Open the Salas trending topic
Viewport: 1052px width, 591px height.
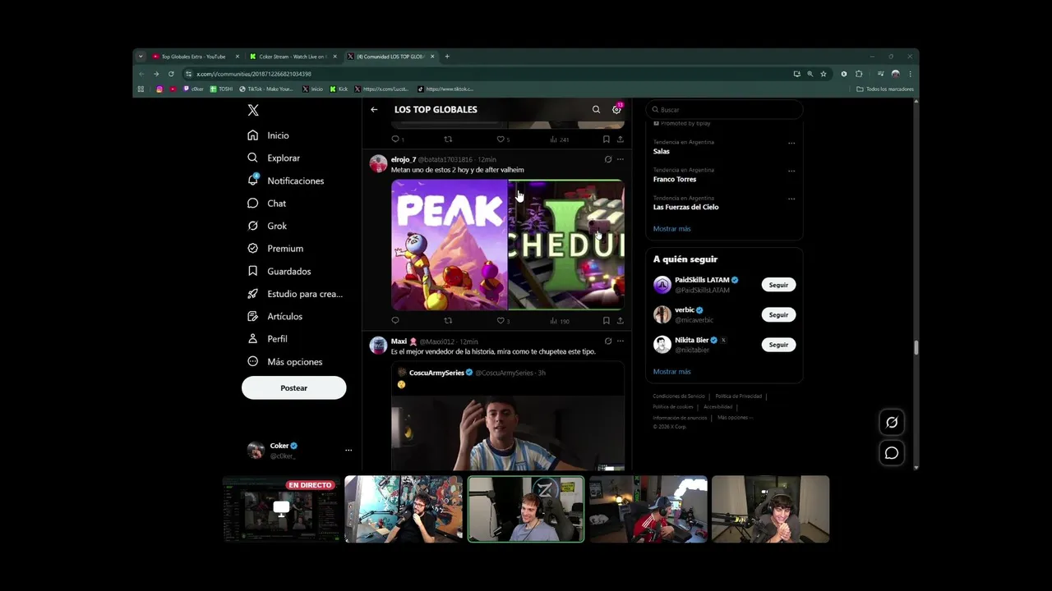pos(662,151)
